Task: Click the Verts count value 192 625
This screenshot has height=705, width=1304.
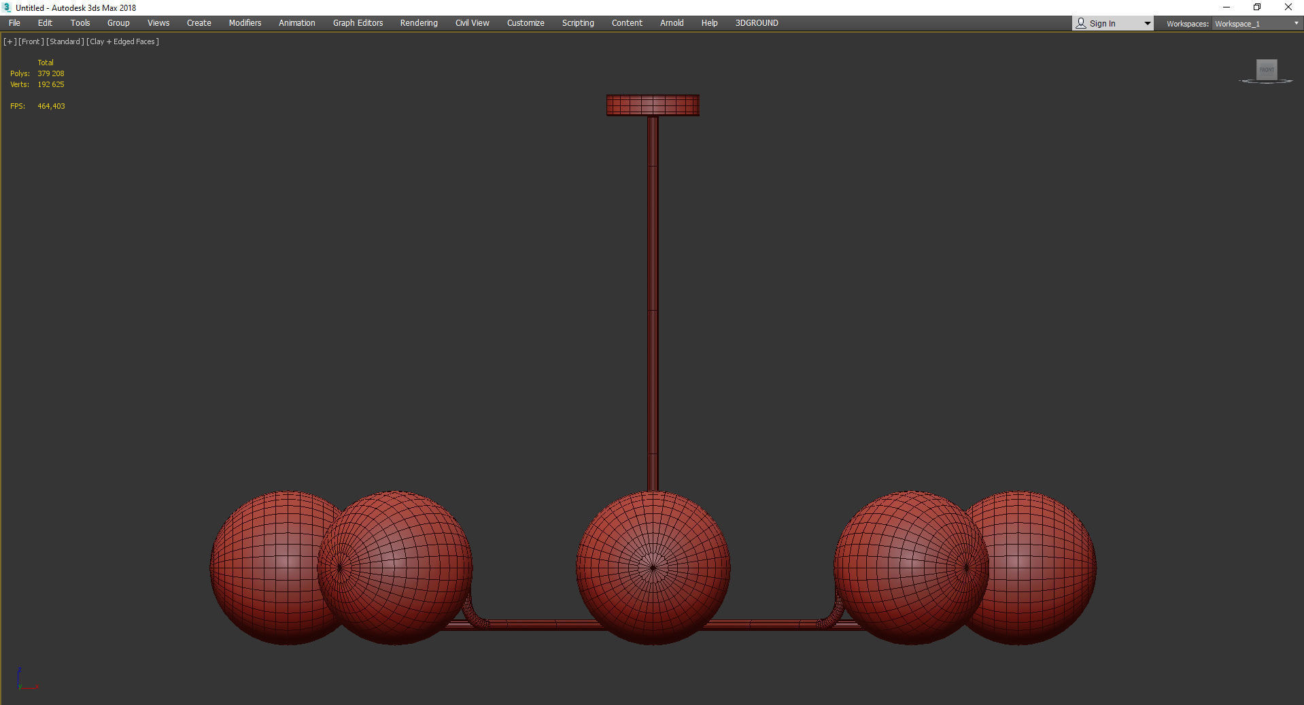Action: pyautogui.click(x=51, y=84)
